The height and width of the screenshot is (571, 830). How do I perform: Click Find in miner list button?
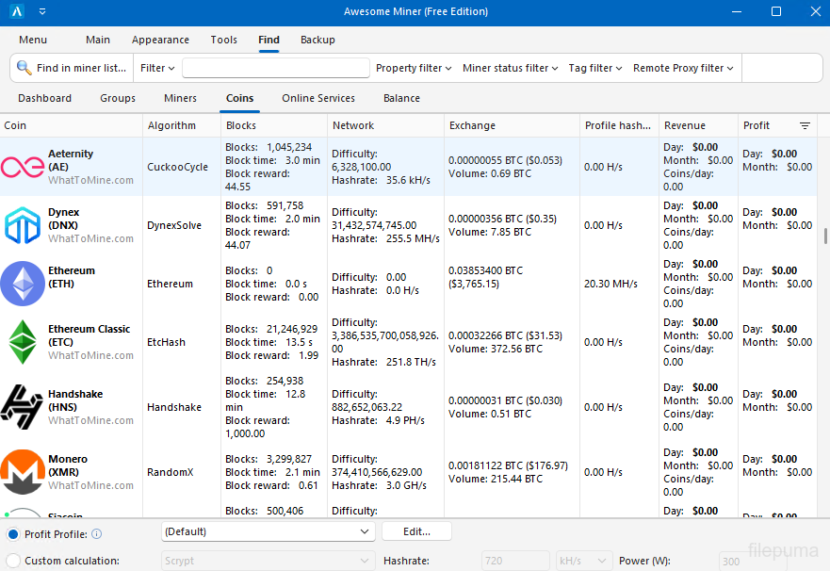pyautogui.click(x=72, y=68)
